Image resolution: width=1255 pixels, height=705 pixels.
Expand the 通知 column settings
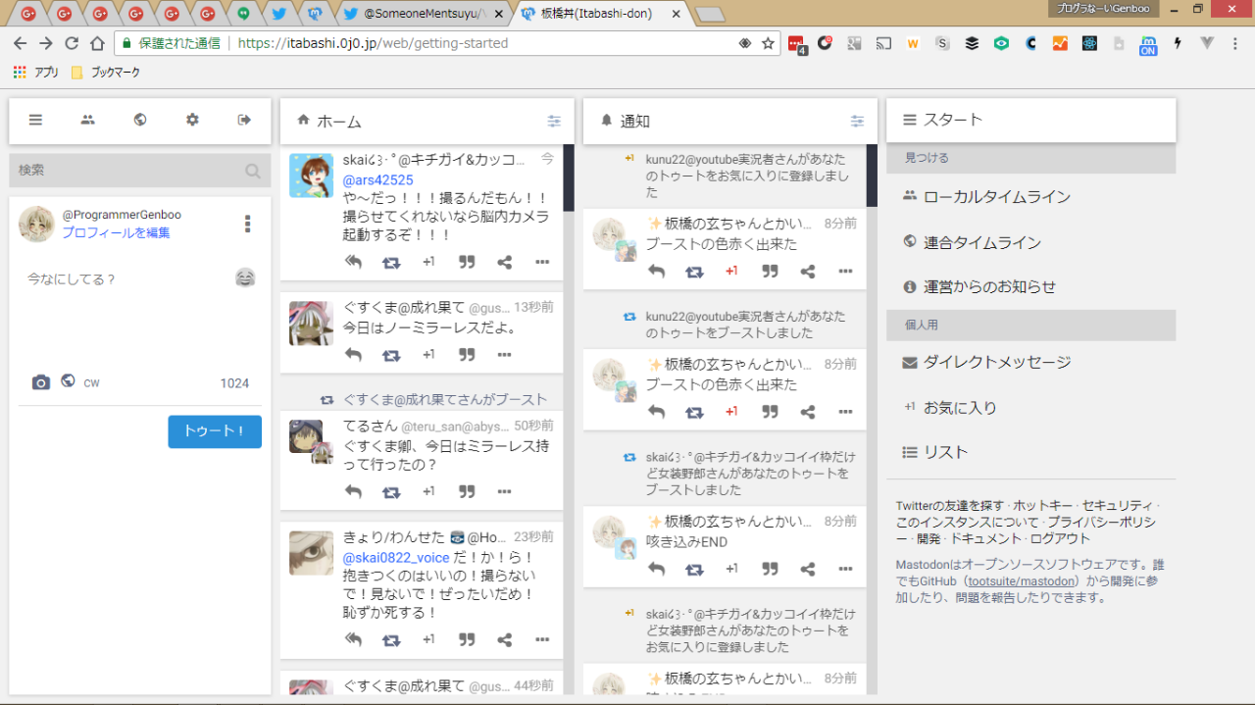point(857,122)
